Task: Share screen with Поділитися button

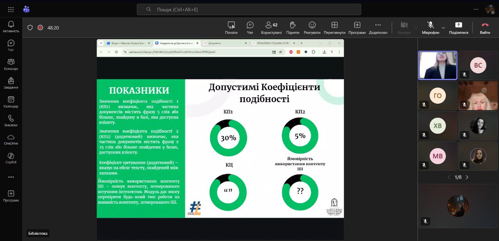Action: click(458, 28)
